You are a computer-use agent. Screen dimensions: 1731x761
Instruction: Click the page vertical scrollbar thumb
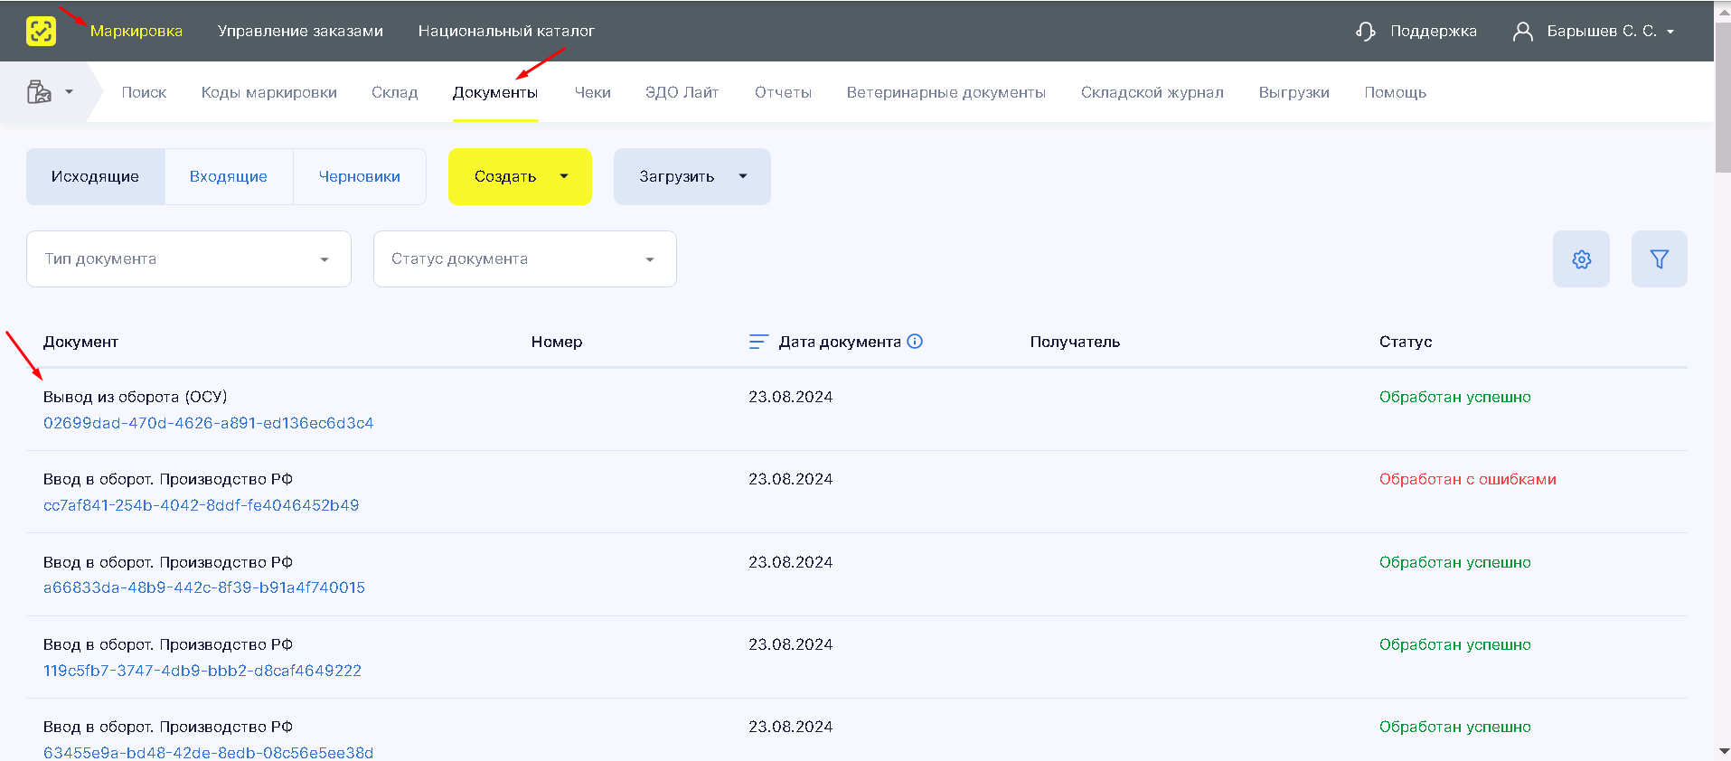(1723, 97)
